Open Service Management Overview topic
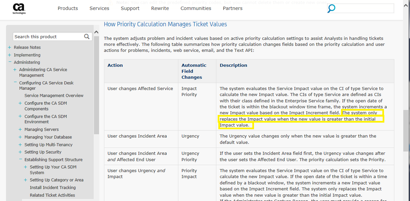Viewport: 410px width, 201px height. [54, 95]
